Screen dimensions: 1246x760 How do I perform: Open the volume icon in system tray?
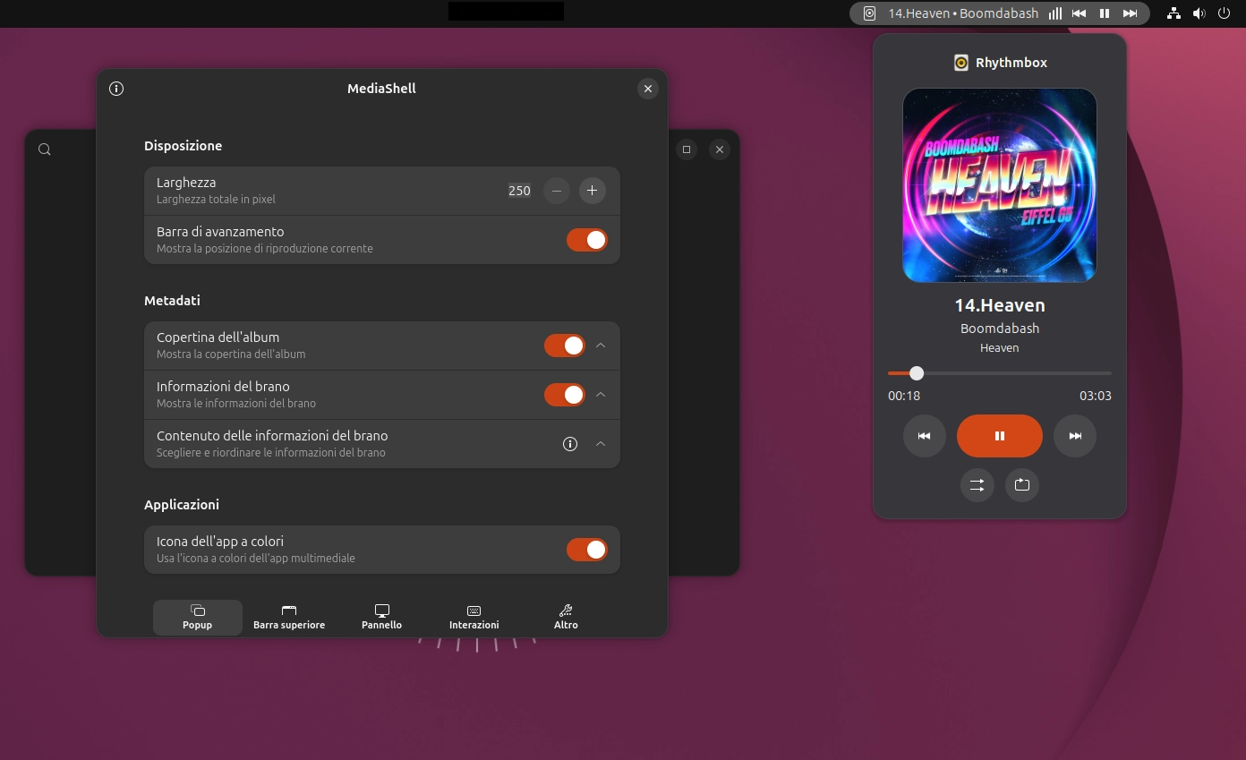tap(1199, 13)
